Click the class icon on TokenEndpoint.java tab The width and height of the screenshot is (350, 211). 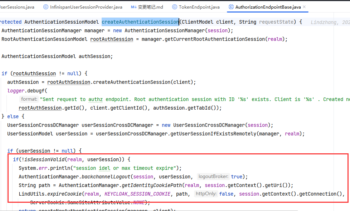[175, 7]
